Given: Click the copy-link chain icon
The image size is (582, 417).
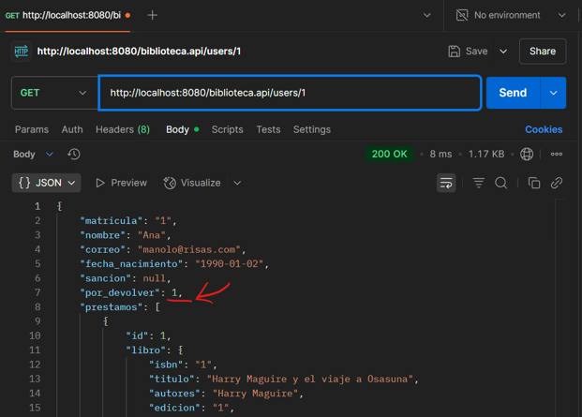Looking at the screenshot, I should point(557,183).
